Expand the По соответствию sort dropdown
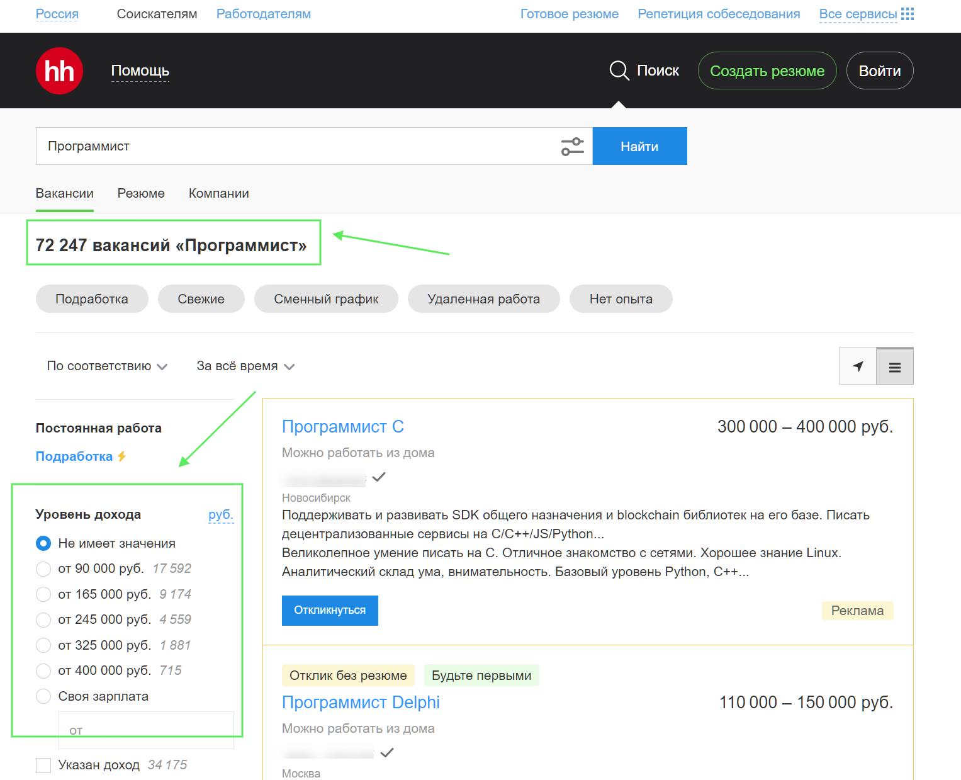Viewport: 961px width, 780px height. click(x=107, y=366)
